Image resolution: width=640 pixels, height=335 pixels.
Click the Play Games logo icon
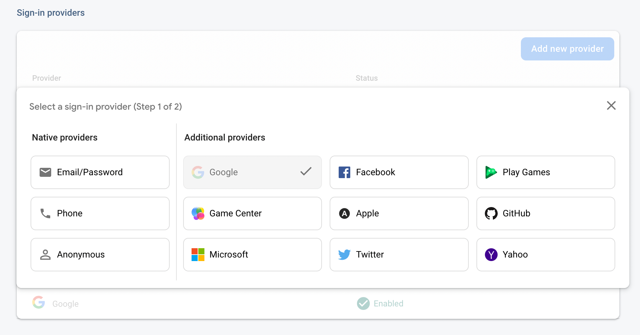click(491, 172)
